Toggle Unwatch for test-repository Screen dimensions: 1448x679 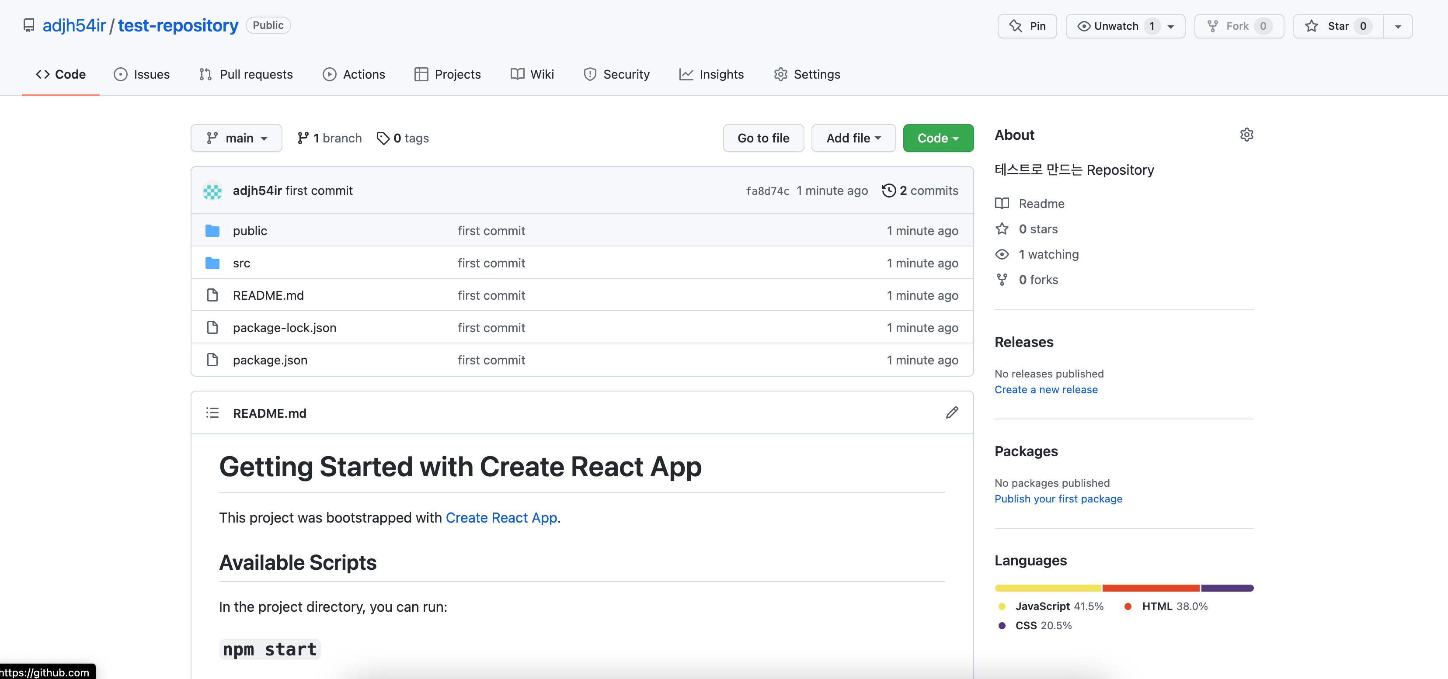pos(1116,26)
